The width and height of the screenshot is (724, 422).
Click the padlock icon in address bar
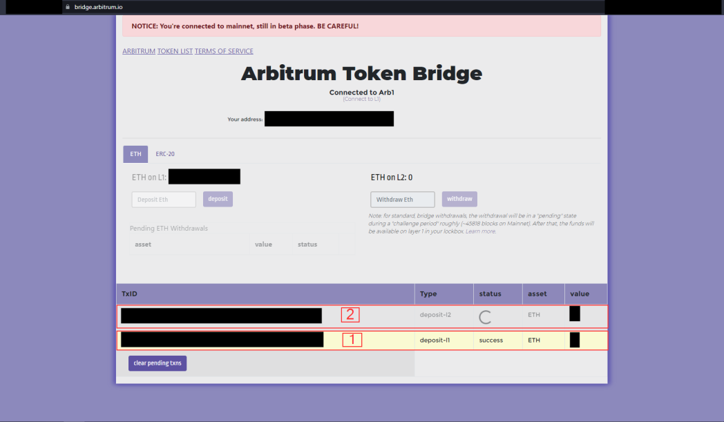[x=68, y=7]
